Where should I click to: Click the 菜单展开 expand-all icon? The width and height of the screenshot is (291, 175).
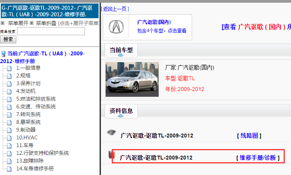pos(2,23)
